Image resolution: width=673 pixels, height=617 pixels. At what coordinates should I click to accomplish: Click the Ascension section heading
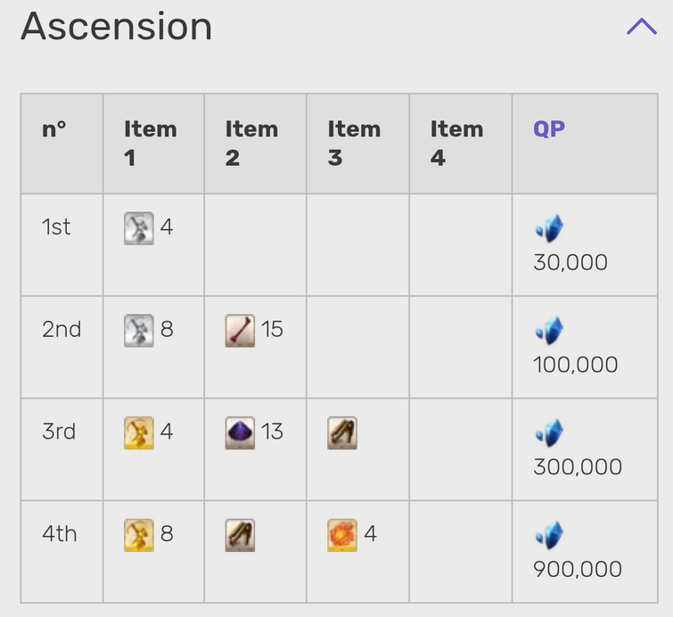click(x=116, y=26)
